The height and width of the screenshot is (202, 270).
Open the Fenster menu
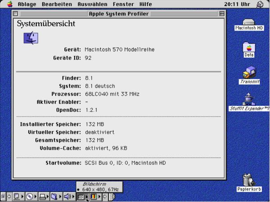123,4
